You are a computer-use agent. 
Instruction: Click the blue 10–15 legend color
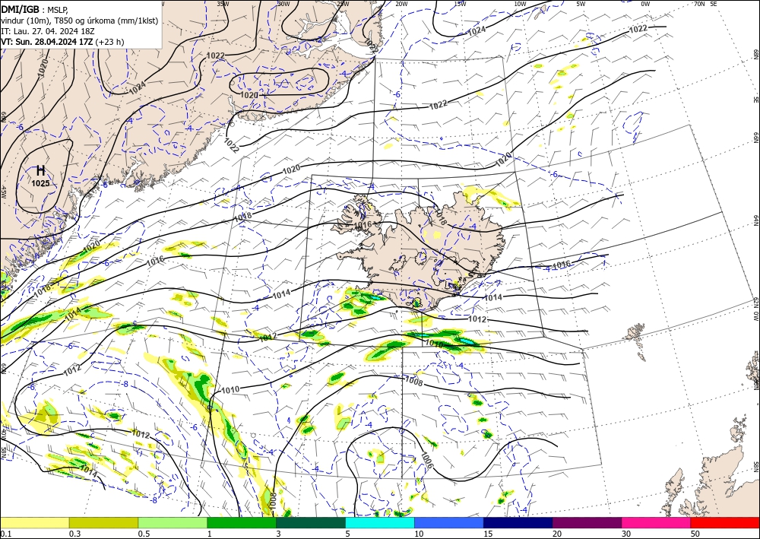coord(449,522)
